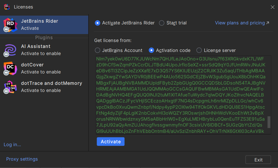Click the JetBrains Rider product icon in sidebar

tap(10, 24)
